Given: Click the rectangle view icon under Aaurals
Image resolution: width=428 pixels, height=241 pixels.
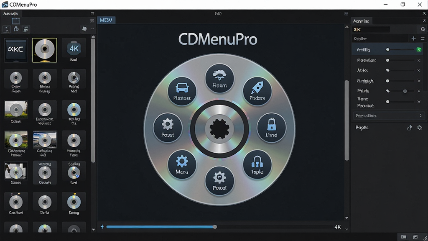Looking at the screenshot, I should tap(16, 21).
